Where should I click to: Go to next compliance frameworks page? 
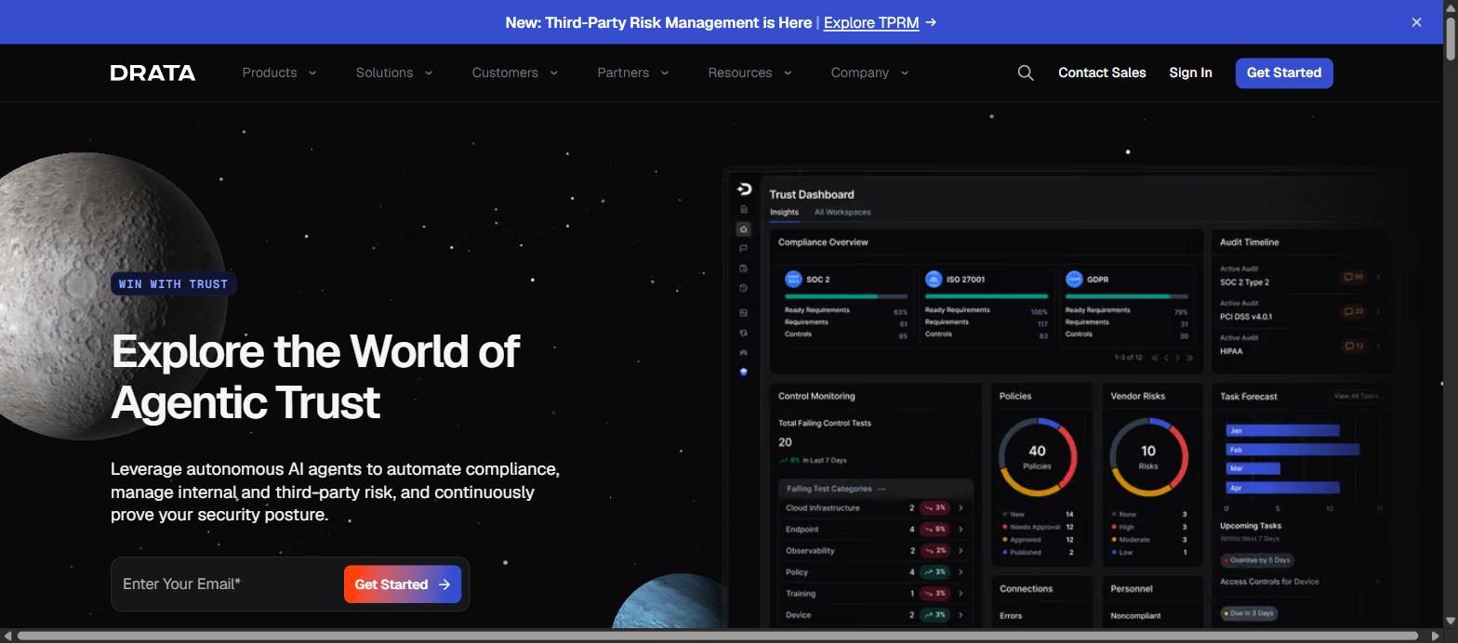pos(1178,358)
